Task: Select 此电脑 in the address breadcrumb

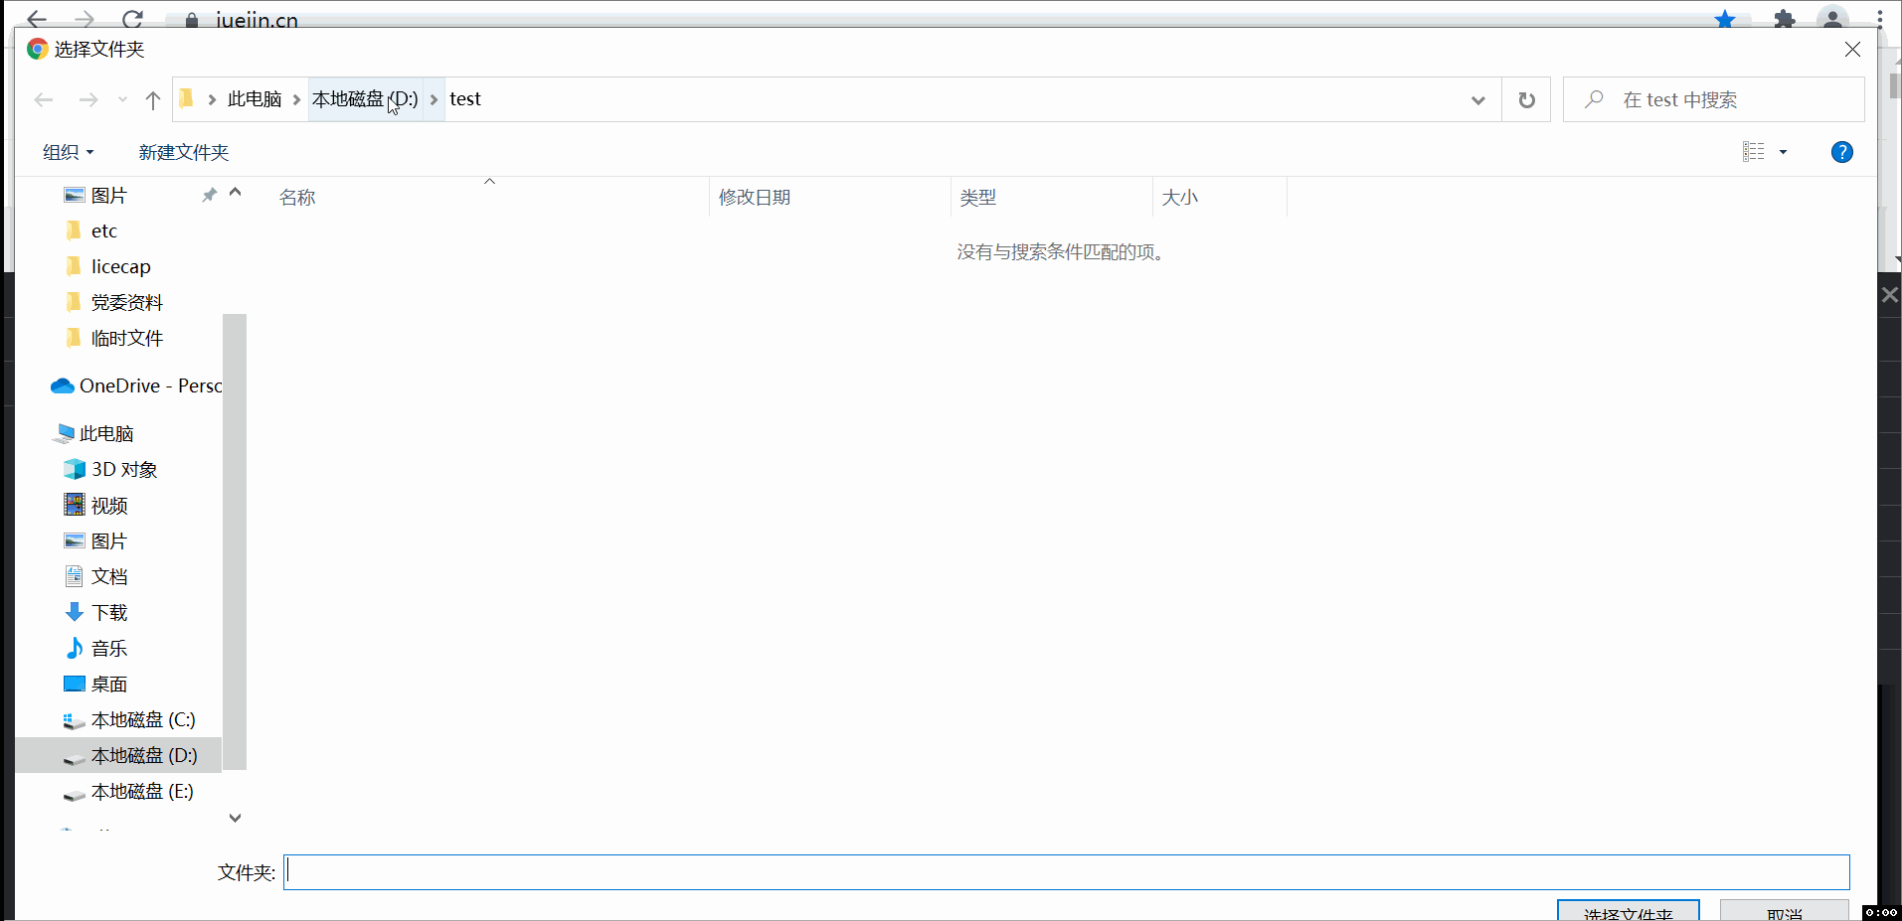Action: (x=255, y=99)
